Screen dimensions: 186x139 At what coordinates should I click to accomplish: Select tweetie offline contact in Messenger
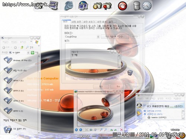(157, 118)
